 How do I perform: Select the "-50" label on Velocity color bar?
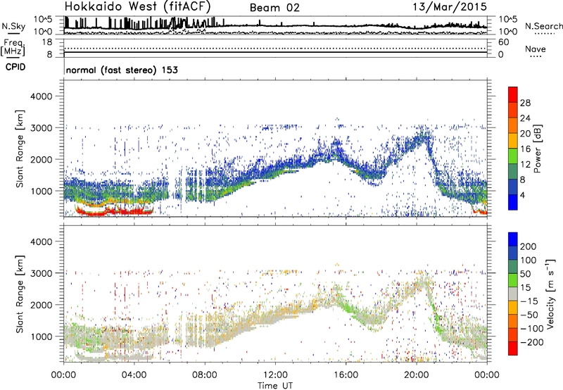coord(529,315)
